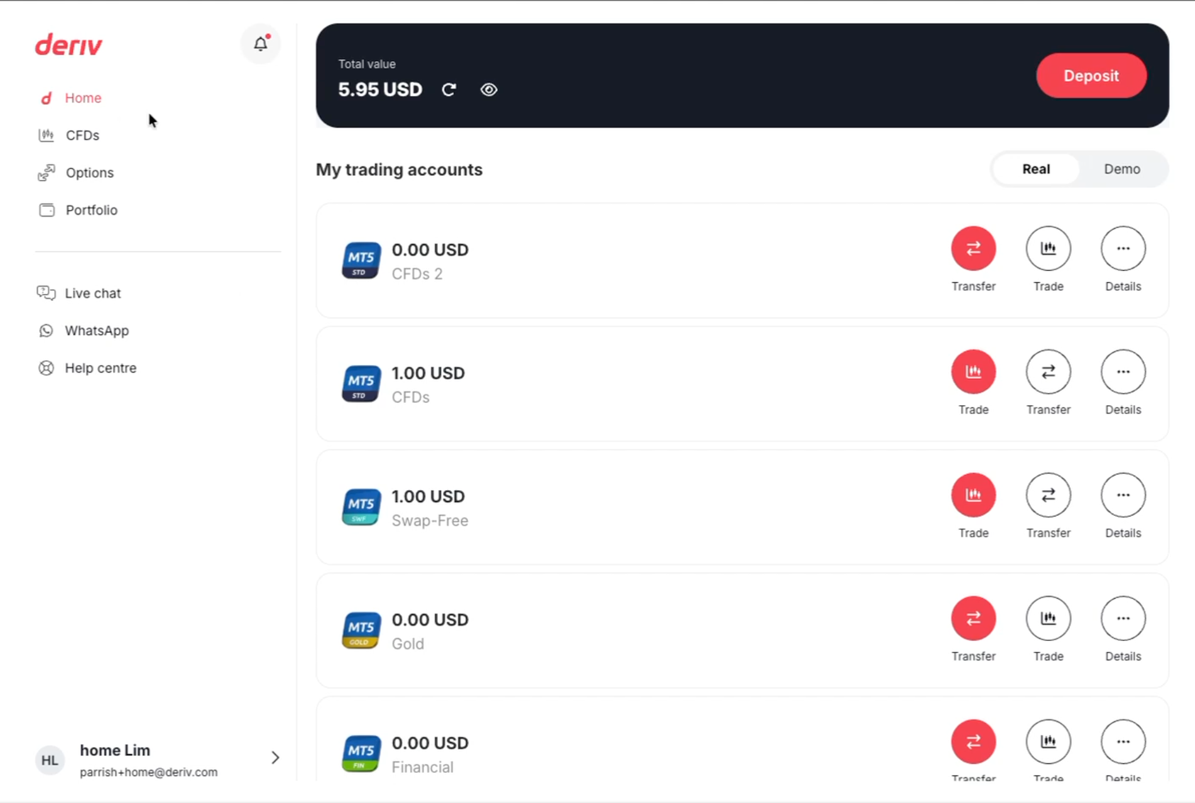Image resolution: width=1195 pixels, height=803 pixels.
Task: Click the Deposit button
Action: (x=1091, y=75)
